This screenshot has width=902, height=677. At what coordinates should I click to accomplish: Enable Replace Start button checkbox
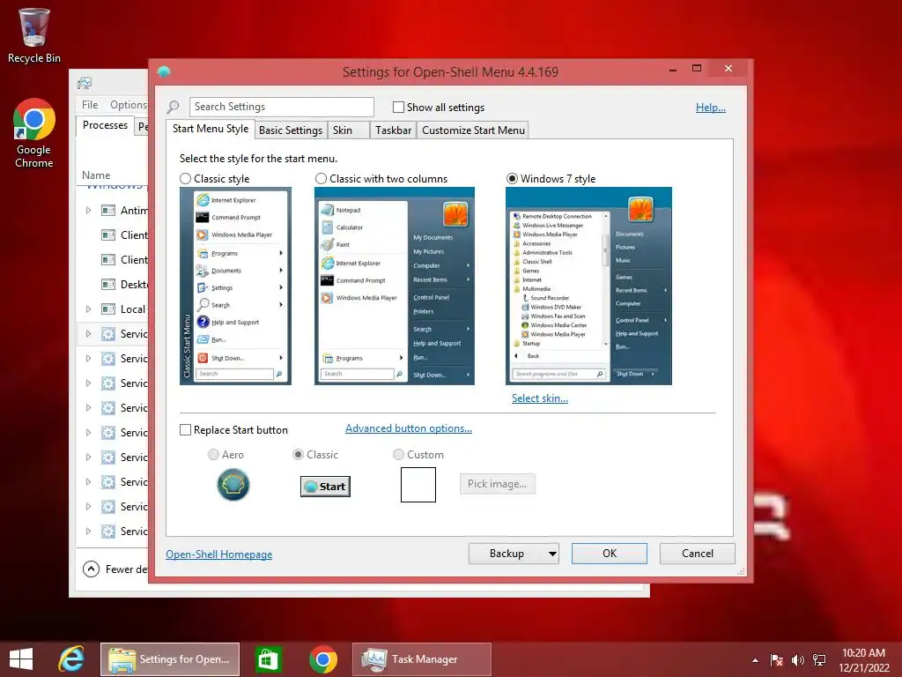coord(185,430)
